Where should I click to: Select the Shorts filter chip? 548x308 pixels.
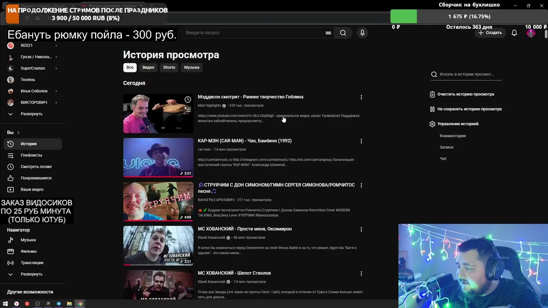click(x=169, y=68)
